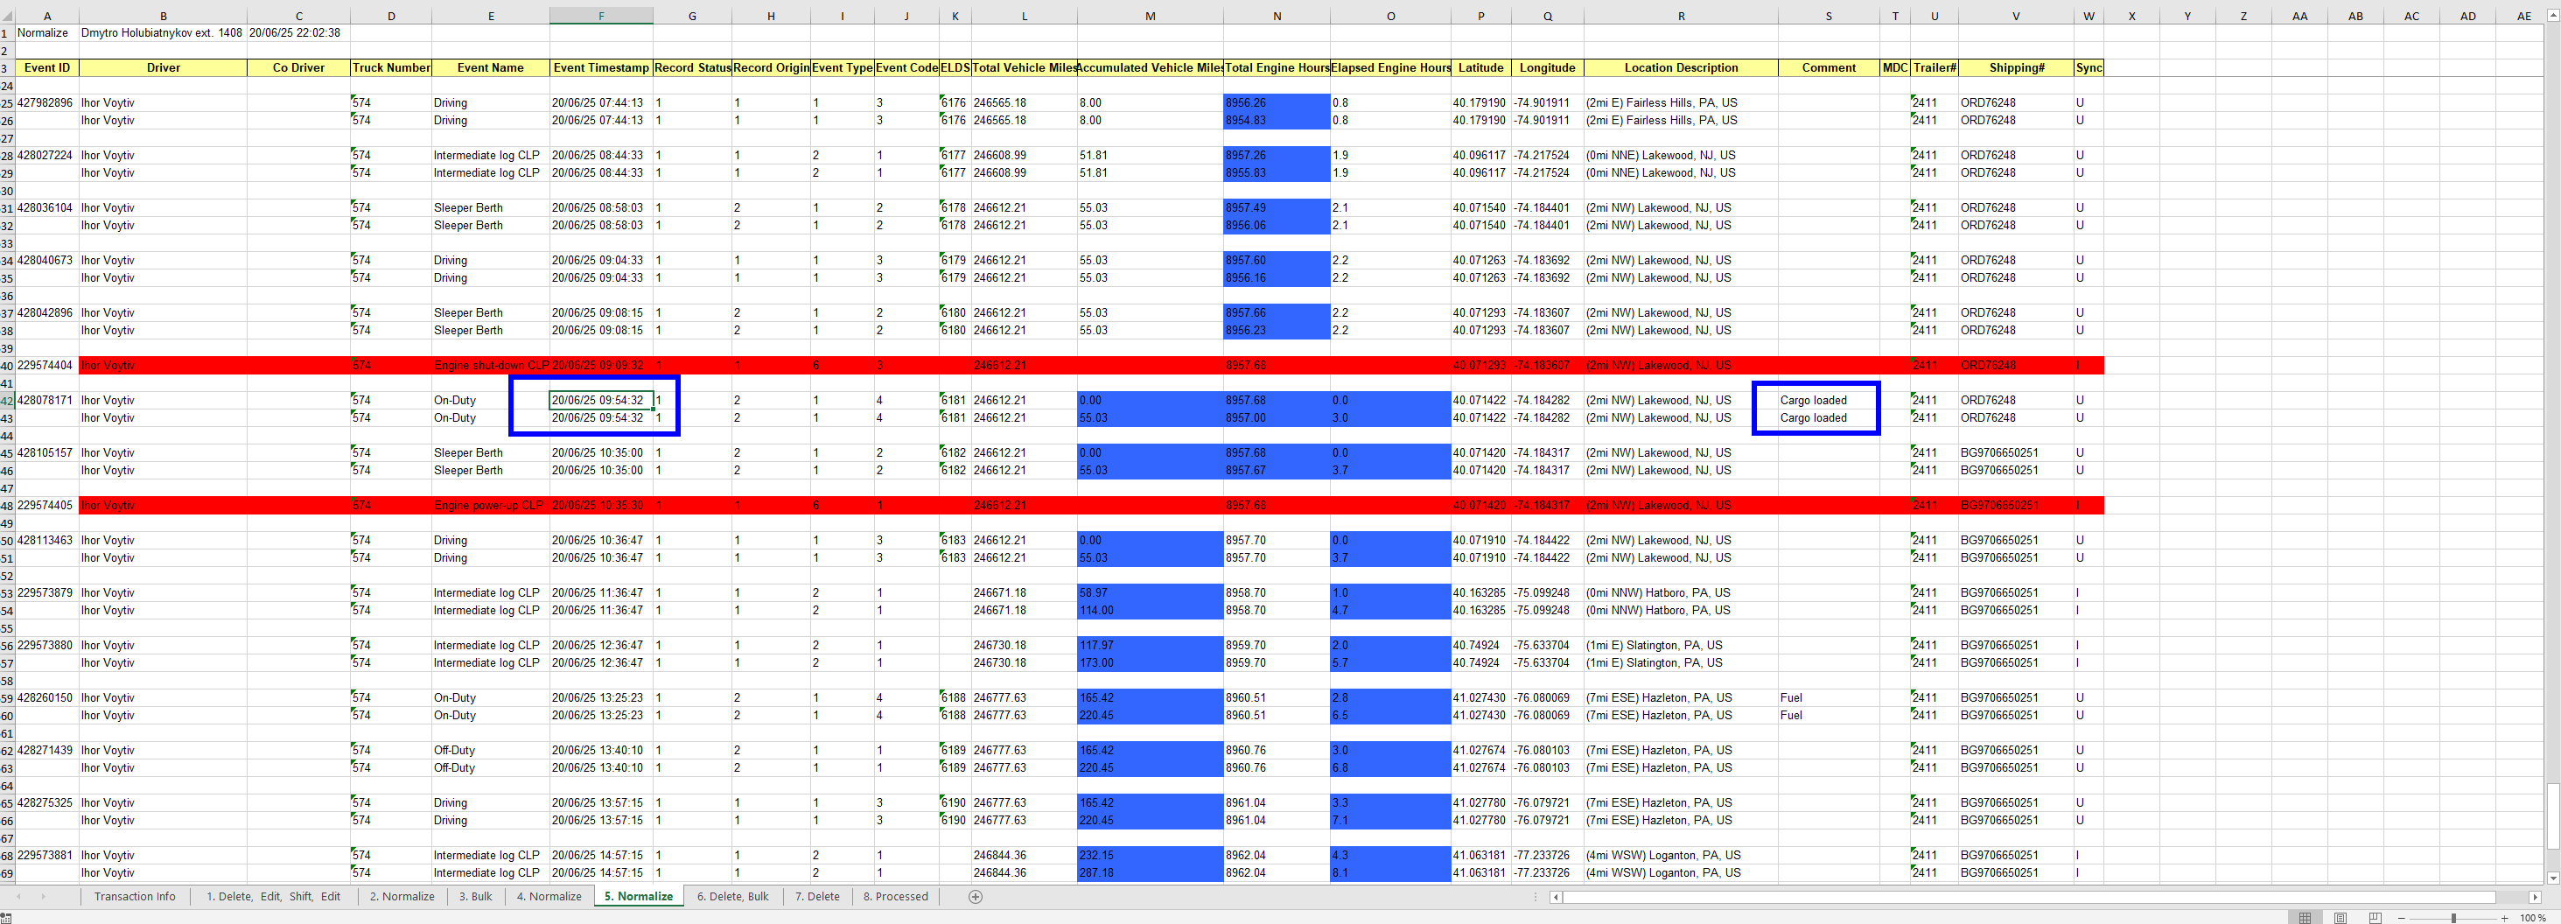Click shipping number ORD76248 in row 25
2561x924 pixels.
click(x=2016, y=102)
